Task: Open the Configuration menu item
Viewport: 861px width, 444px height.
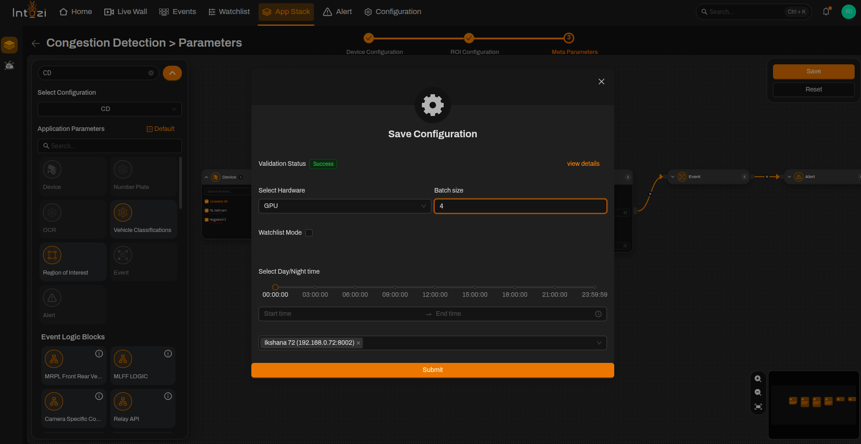Action: click(393, 12)
